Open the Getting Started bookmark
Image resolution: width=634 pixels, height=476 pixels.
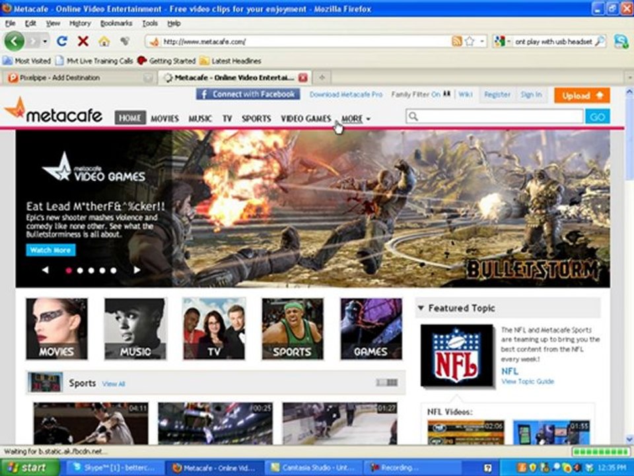point(166,61)
